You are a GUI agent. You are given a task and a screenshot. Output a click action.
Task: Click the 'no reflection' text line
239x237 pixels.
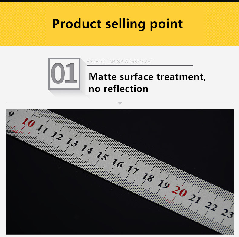pyautogui.click(x=118, y=89)
